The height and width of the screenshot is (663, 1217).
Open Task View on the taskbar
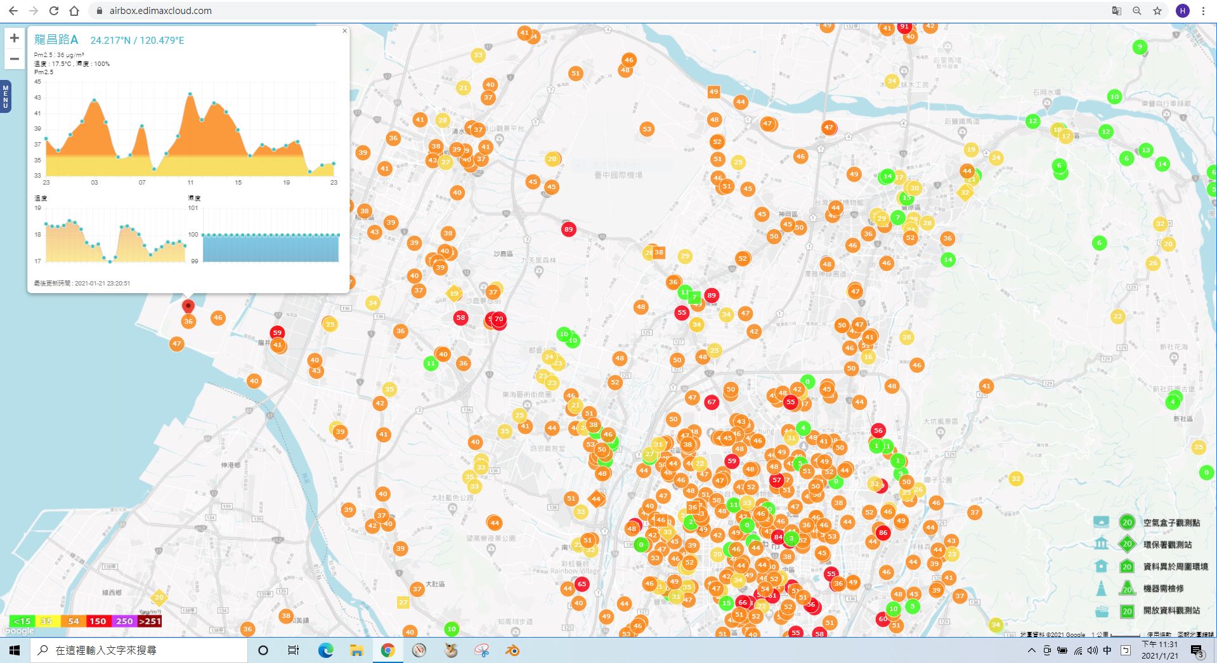pos(293,650)
